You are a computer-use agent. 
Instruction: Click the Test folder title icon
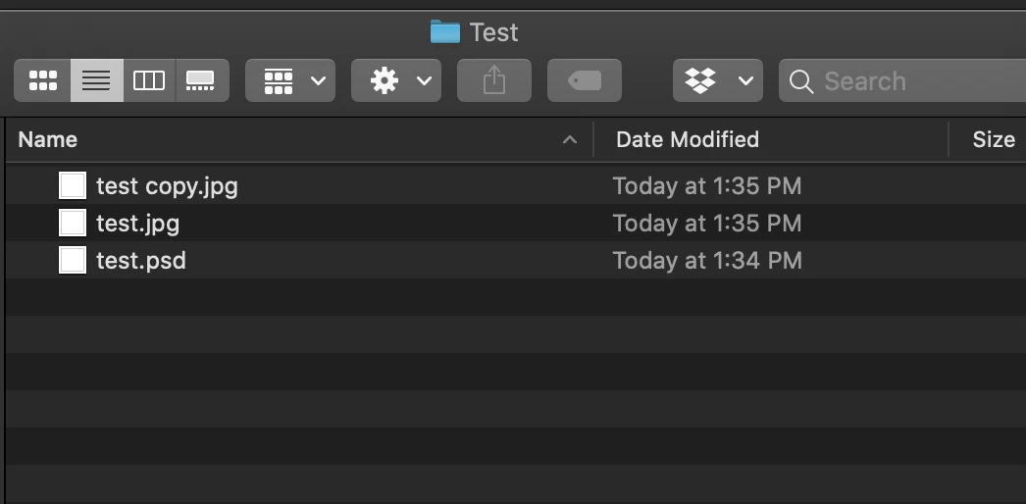pos(445,31)
